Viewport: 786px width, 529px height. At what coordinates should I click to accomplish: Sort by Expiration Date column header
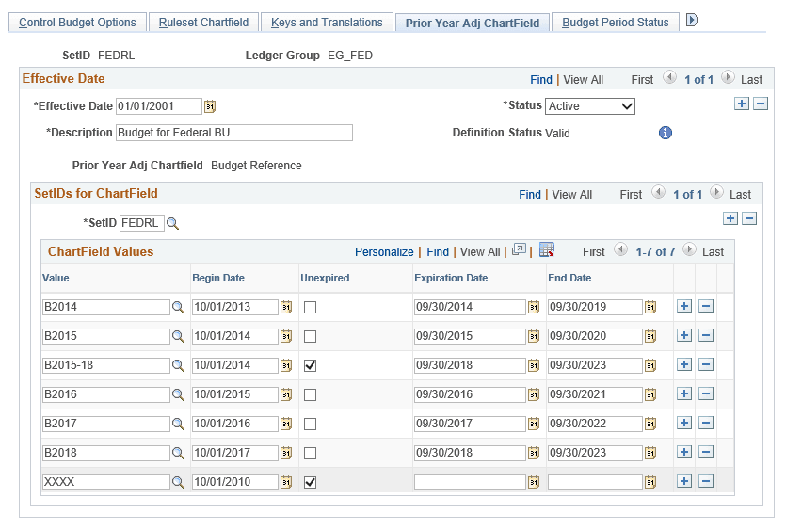[451, 278]
